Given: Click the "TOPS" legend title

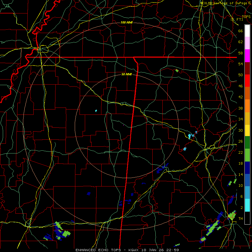Looking at the screenshot, I should [246, 17].
